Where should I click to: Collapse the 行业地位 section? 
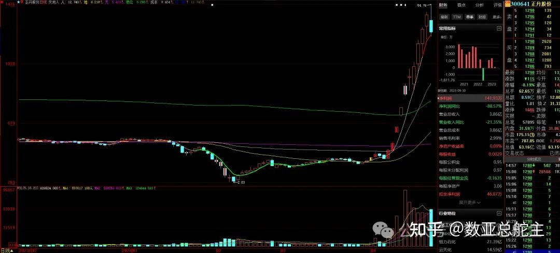tap(499, 213)
